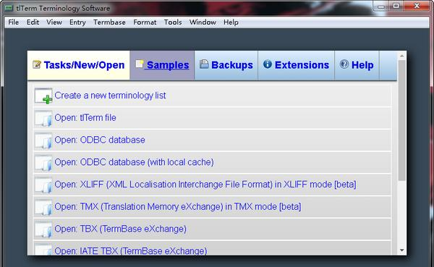Click Open: ODBC database (with local cache)

(x=134, y=162)
